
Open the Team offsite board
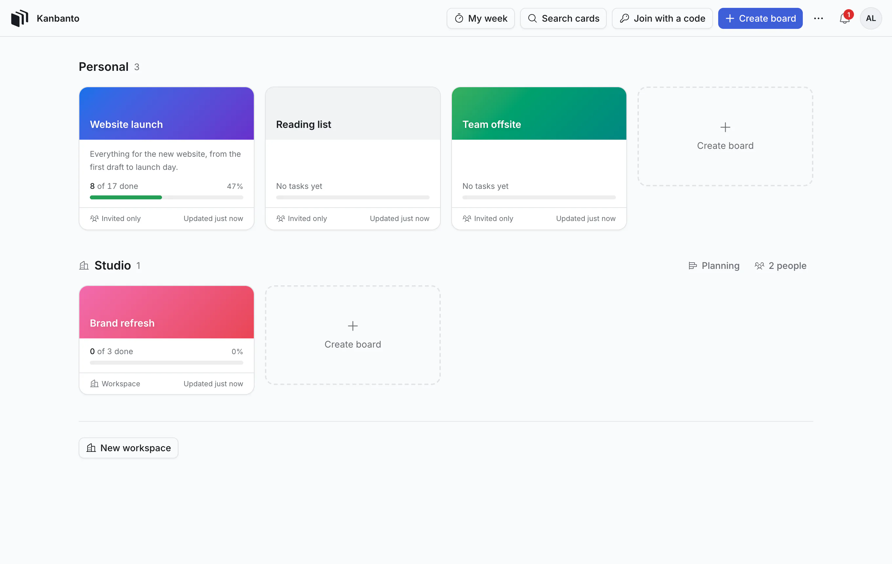coord(538,158)
